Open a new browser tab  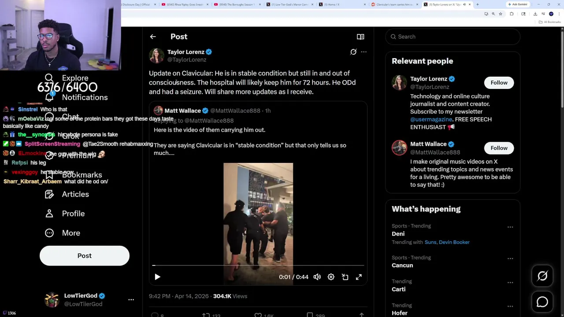click(478, 4)
